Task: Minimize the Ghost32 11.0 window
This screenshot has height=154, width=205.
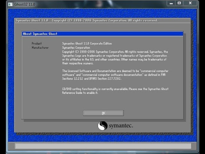Action: [171, 3]
